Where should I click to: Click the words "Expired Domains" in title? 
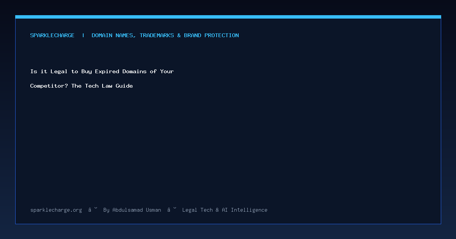121,71
